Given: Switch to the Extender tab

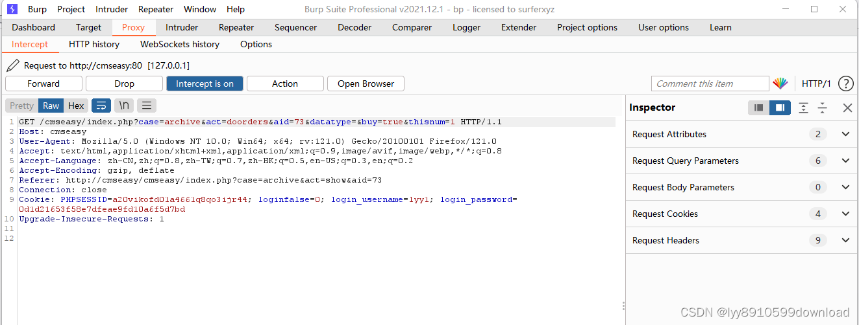Looking at the screenshot, I should pyautogui.click(x=519, y=27).
